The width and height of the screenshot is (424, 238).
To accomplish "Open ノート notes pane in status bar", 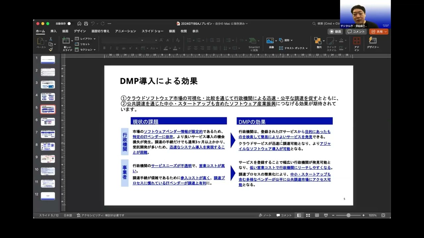I will 265,215.
